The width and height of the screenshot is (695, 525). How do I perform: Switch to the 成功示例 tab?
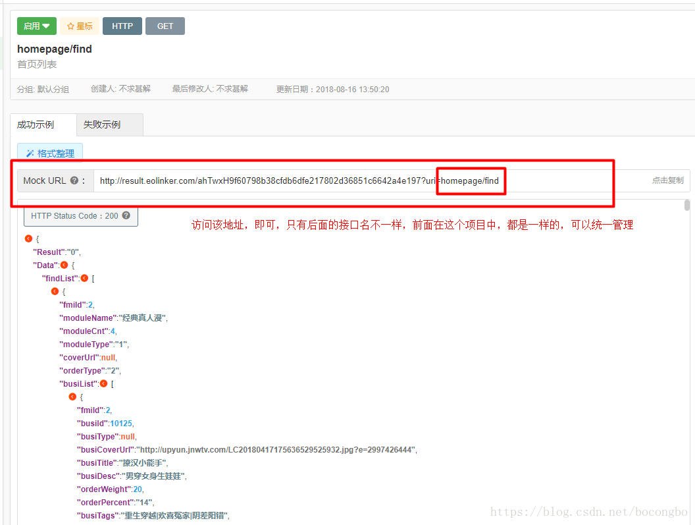[36, 124]
